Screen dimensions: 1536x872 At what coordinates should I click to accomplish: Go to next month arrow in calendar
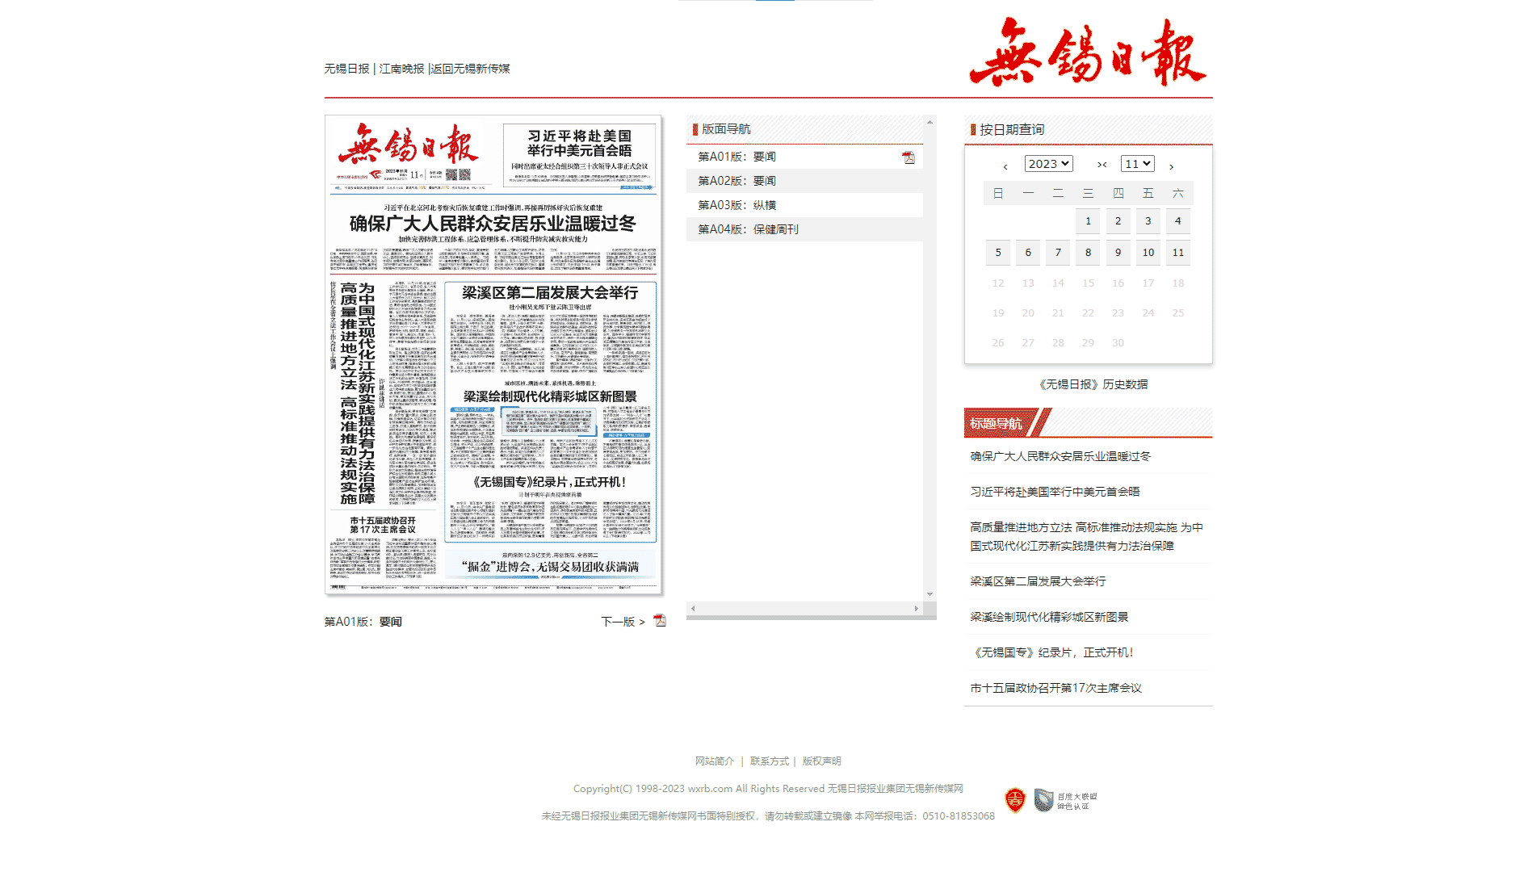pyautogui.click(x=1171, y=166)
